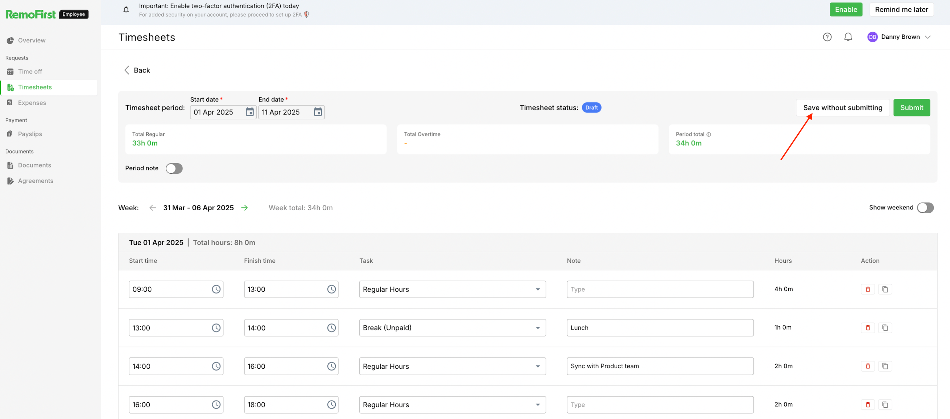Image resolution: width=950 pixels, height=419 pixels.
Task: Click the Sync with Product team note
Action: [660, 367]
